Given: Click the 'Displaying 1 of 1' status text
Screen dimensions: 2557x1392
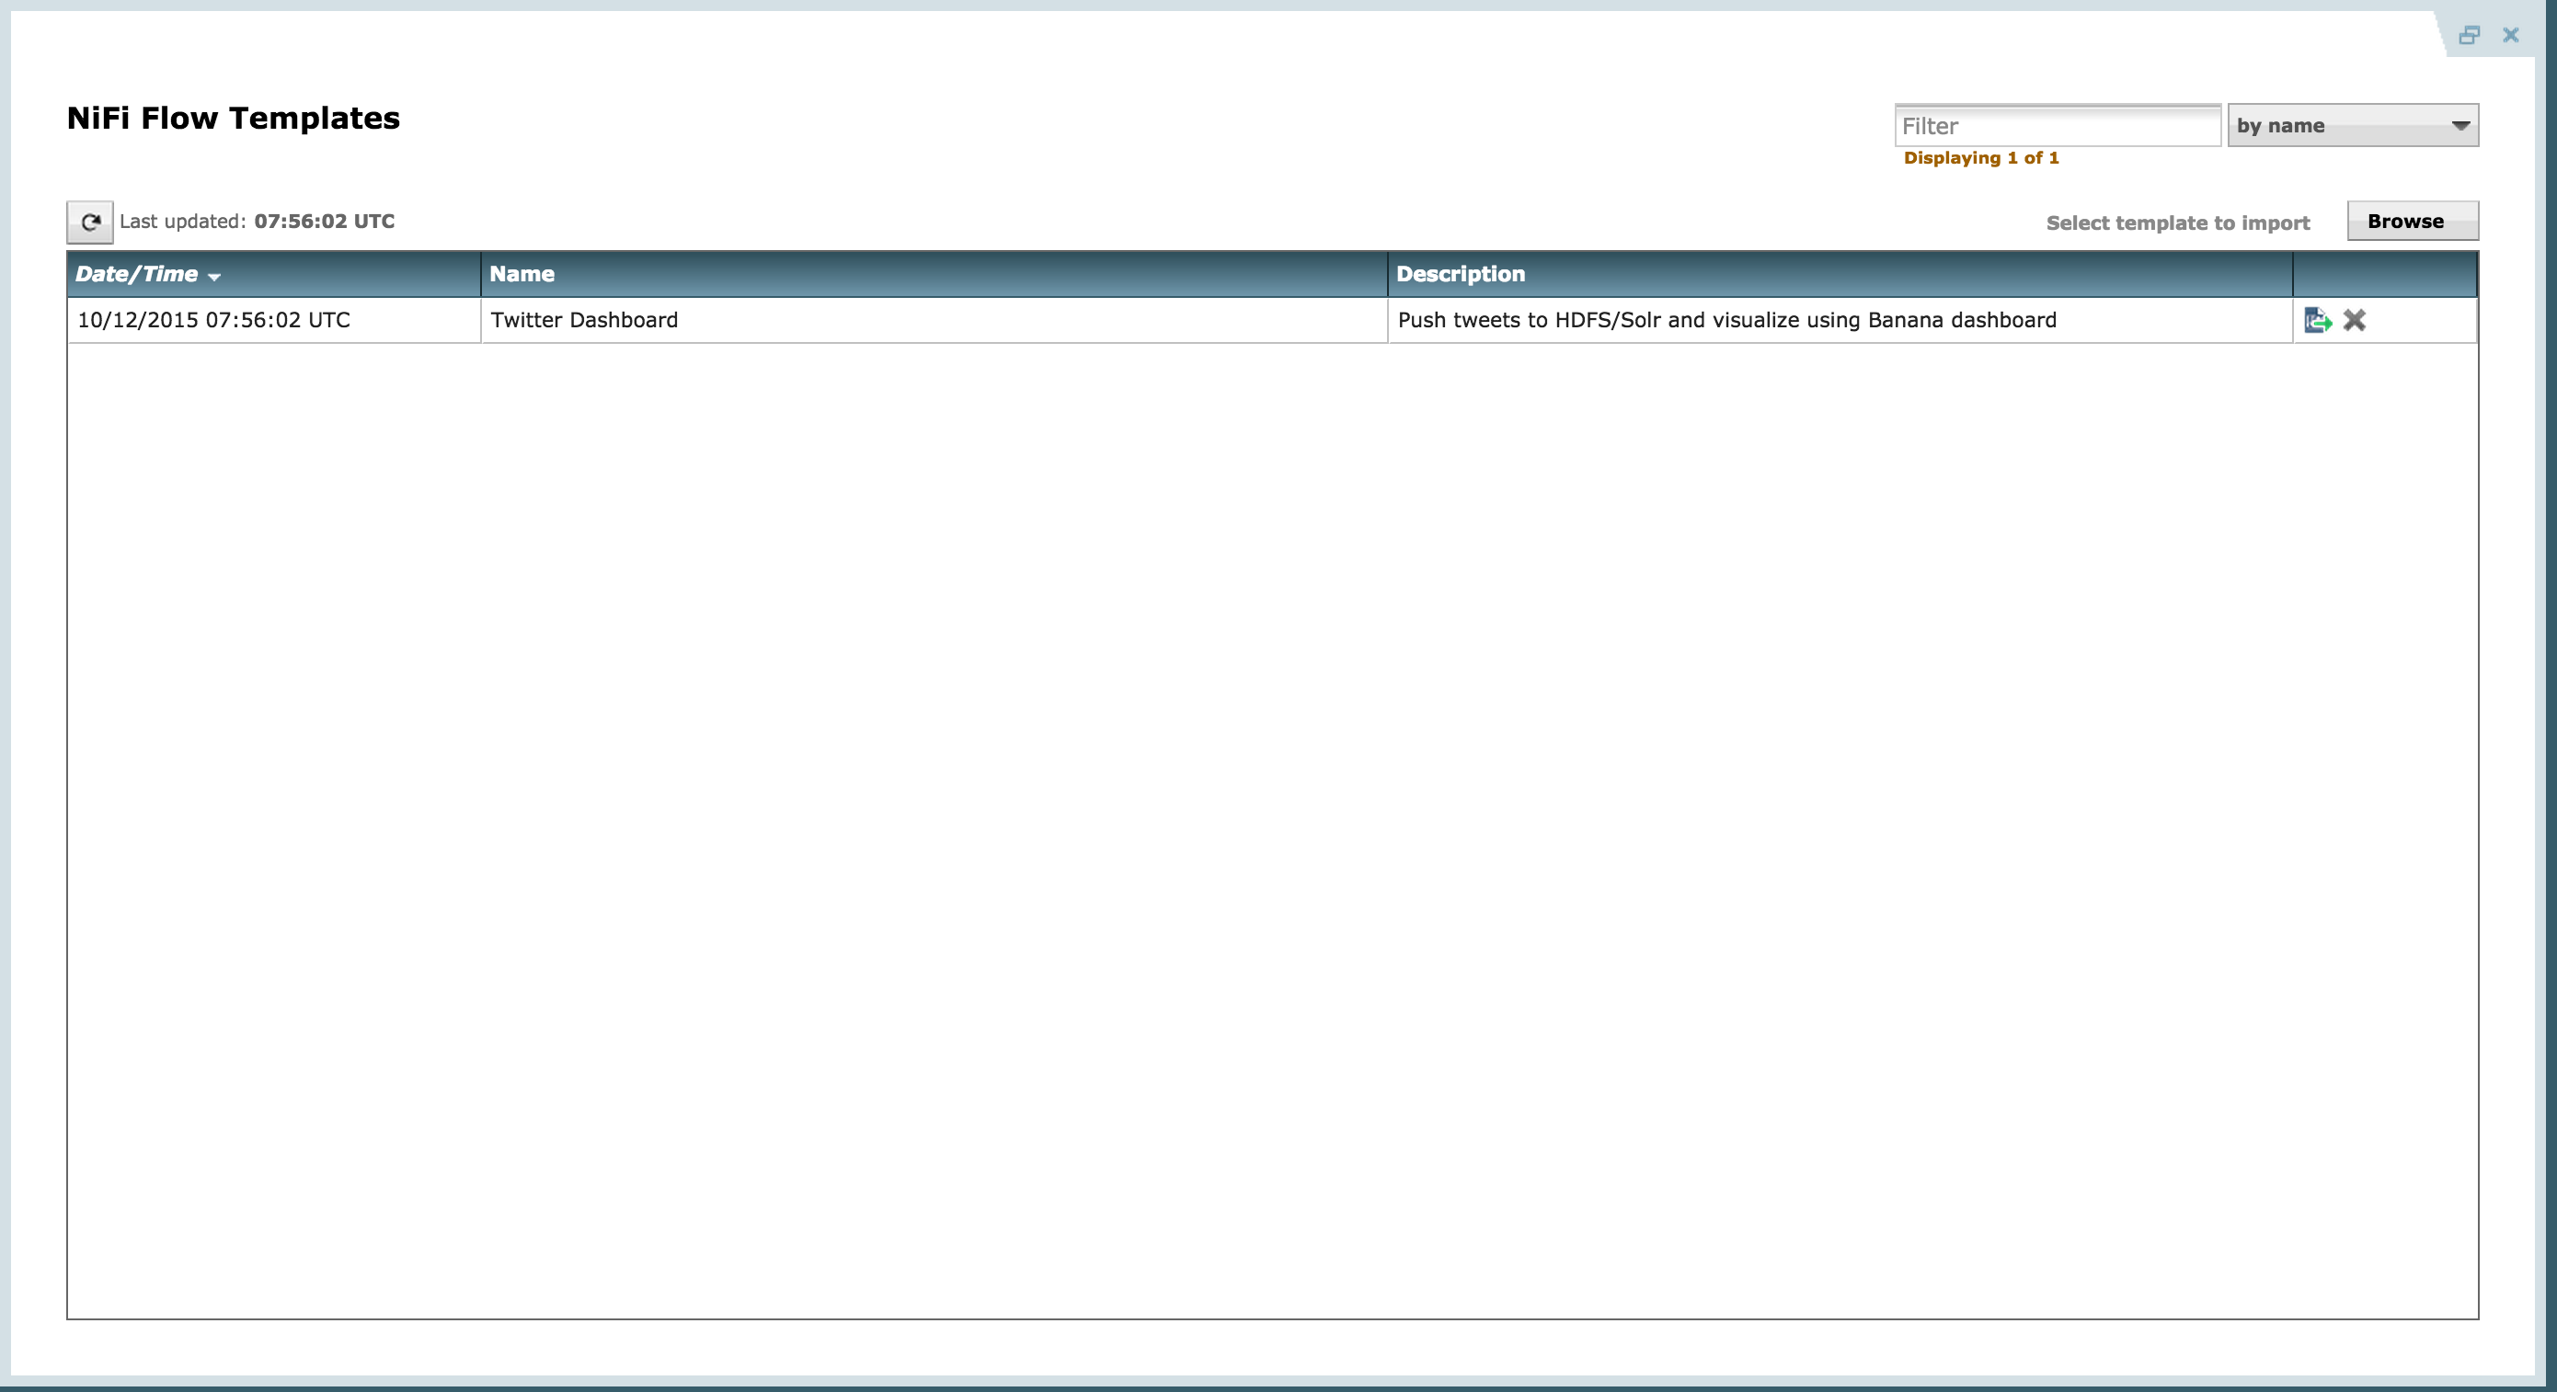Looking at the screenshot, I should click(1980, 158).
